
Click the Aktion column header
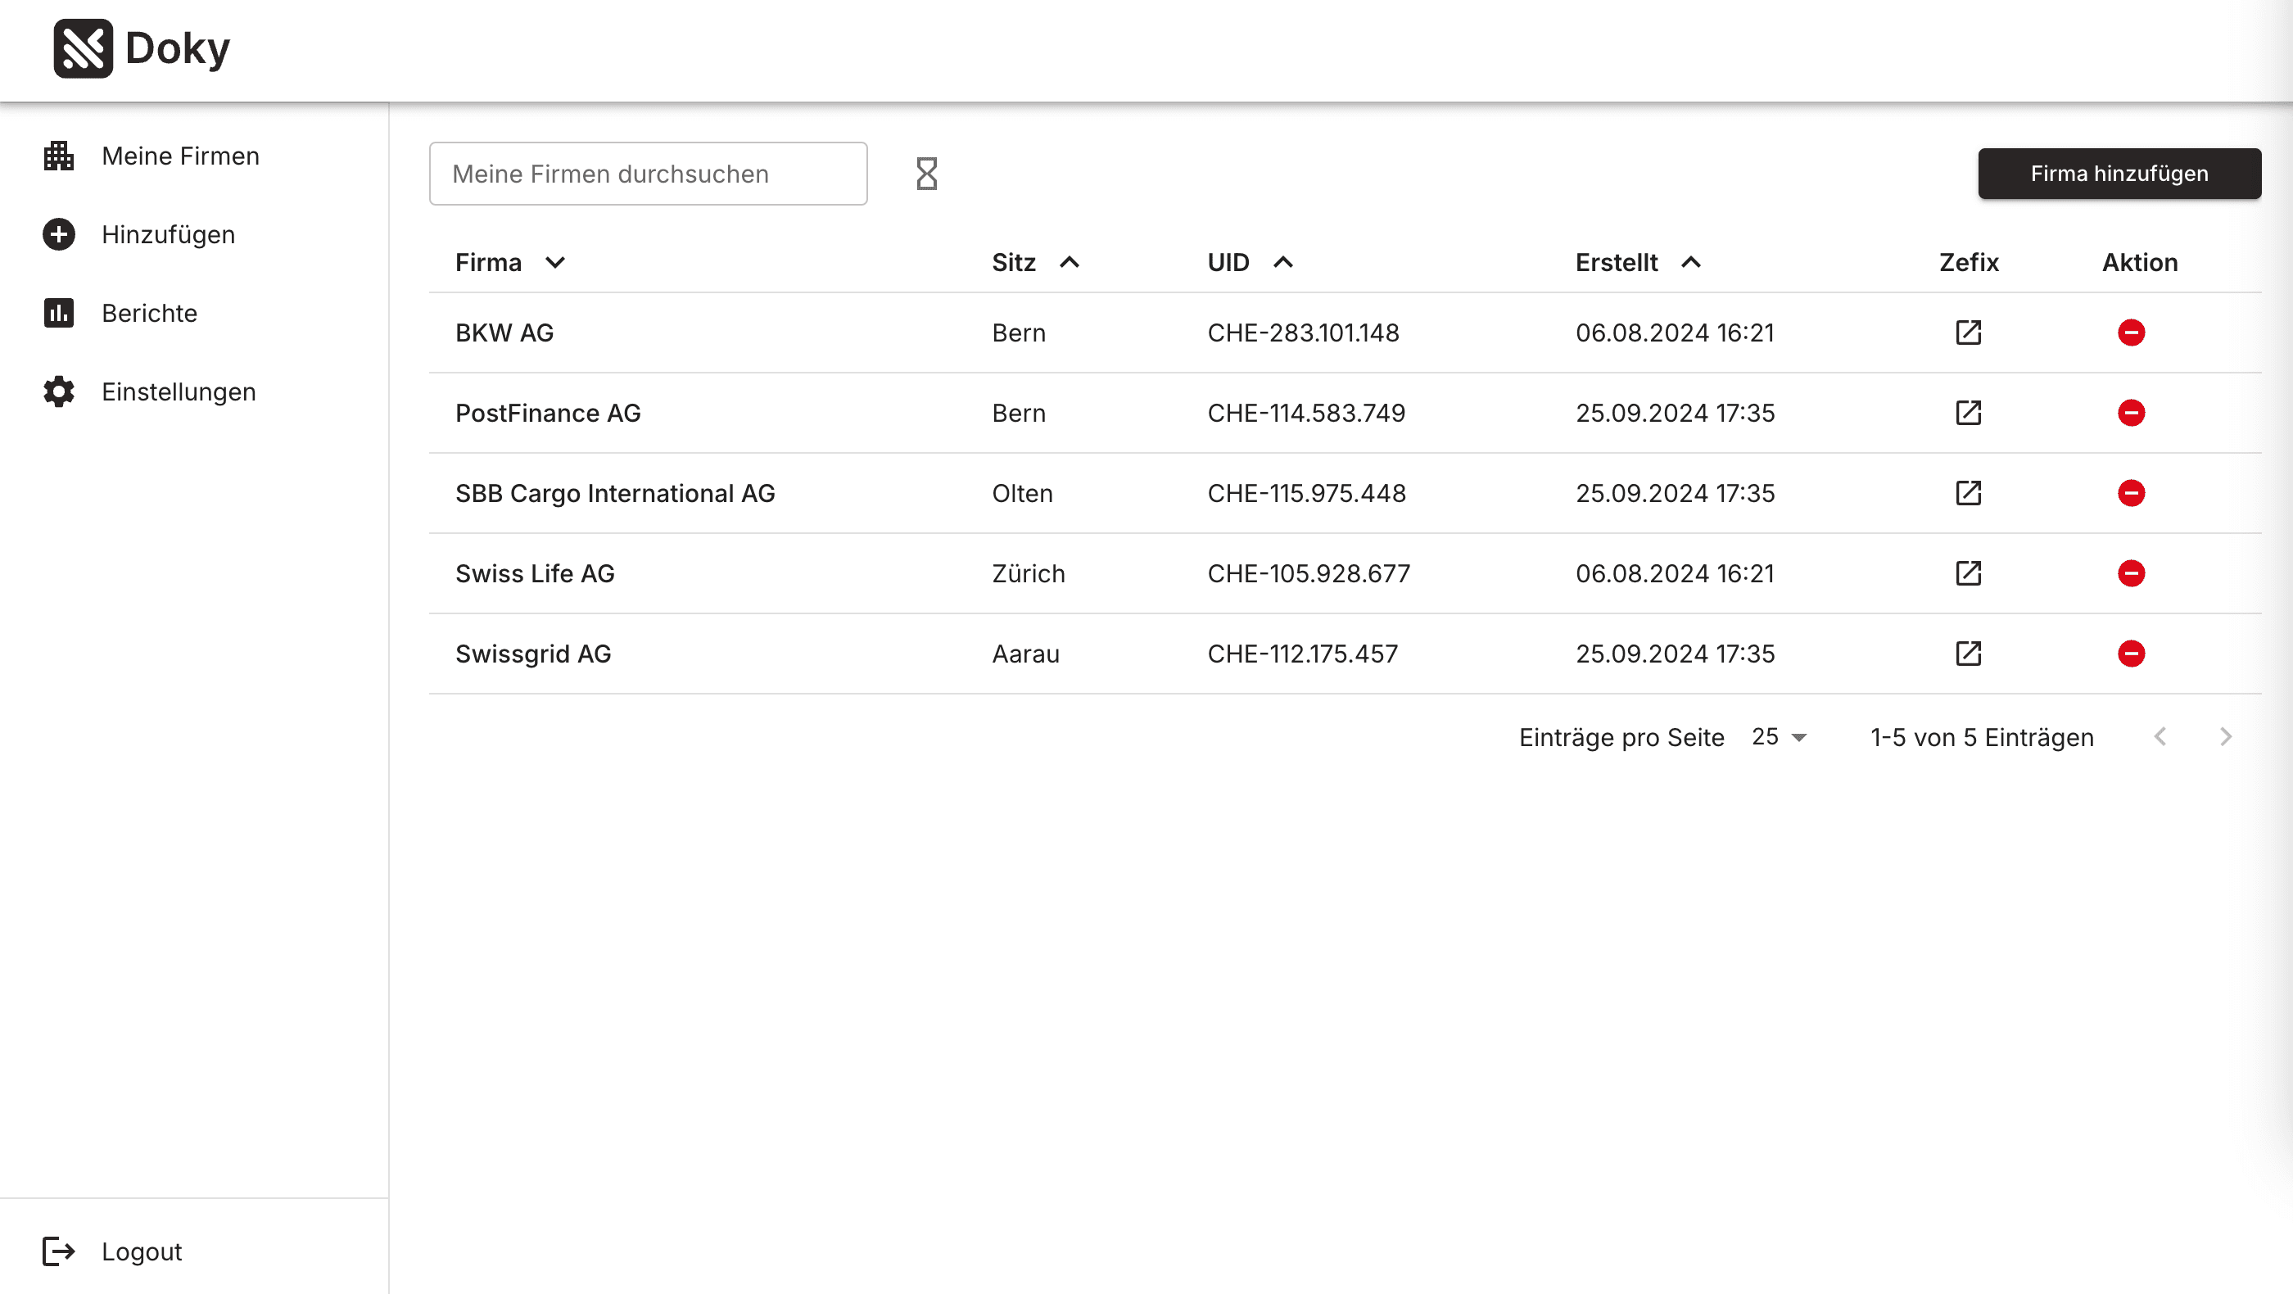(2140, 263)
